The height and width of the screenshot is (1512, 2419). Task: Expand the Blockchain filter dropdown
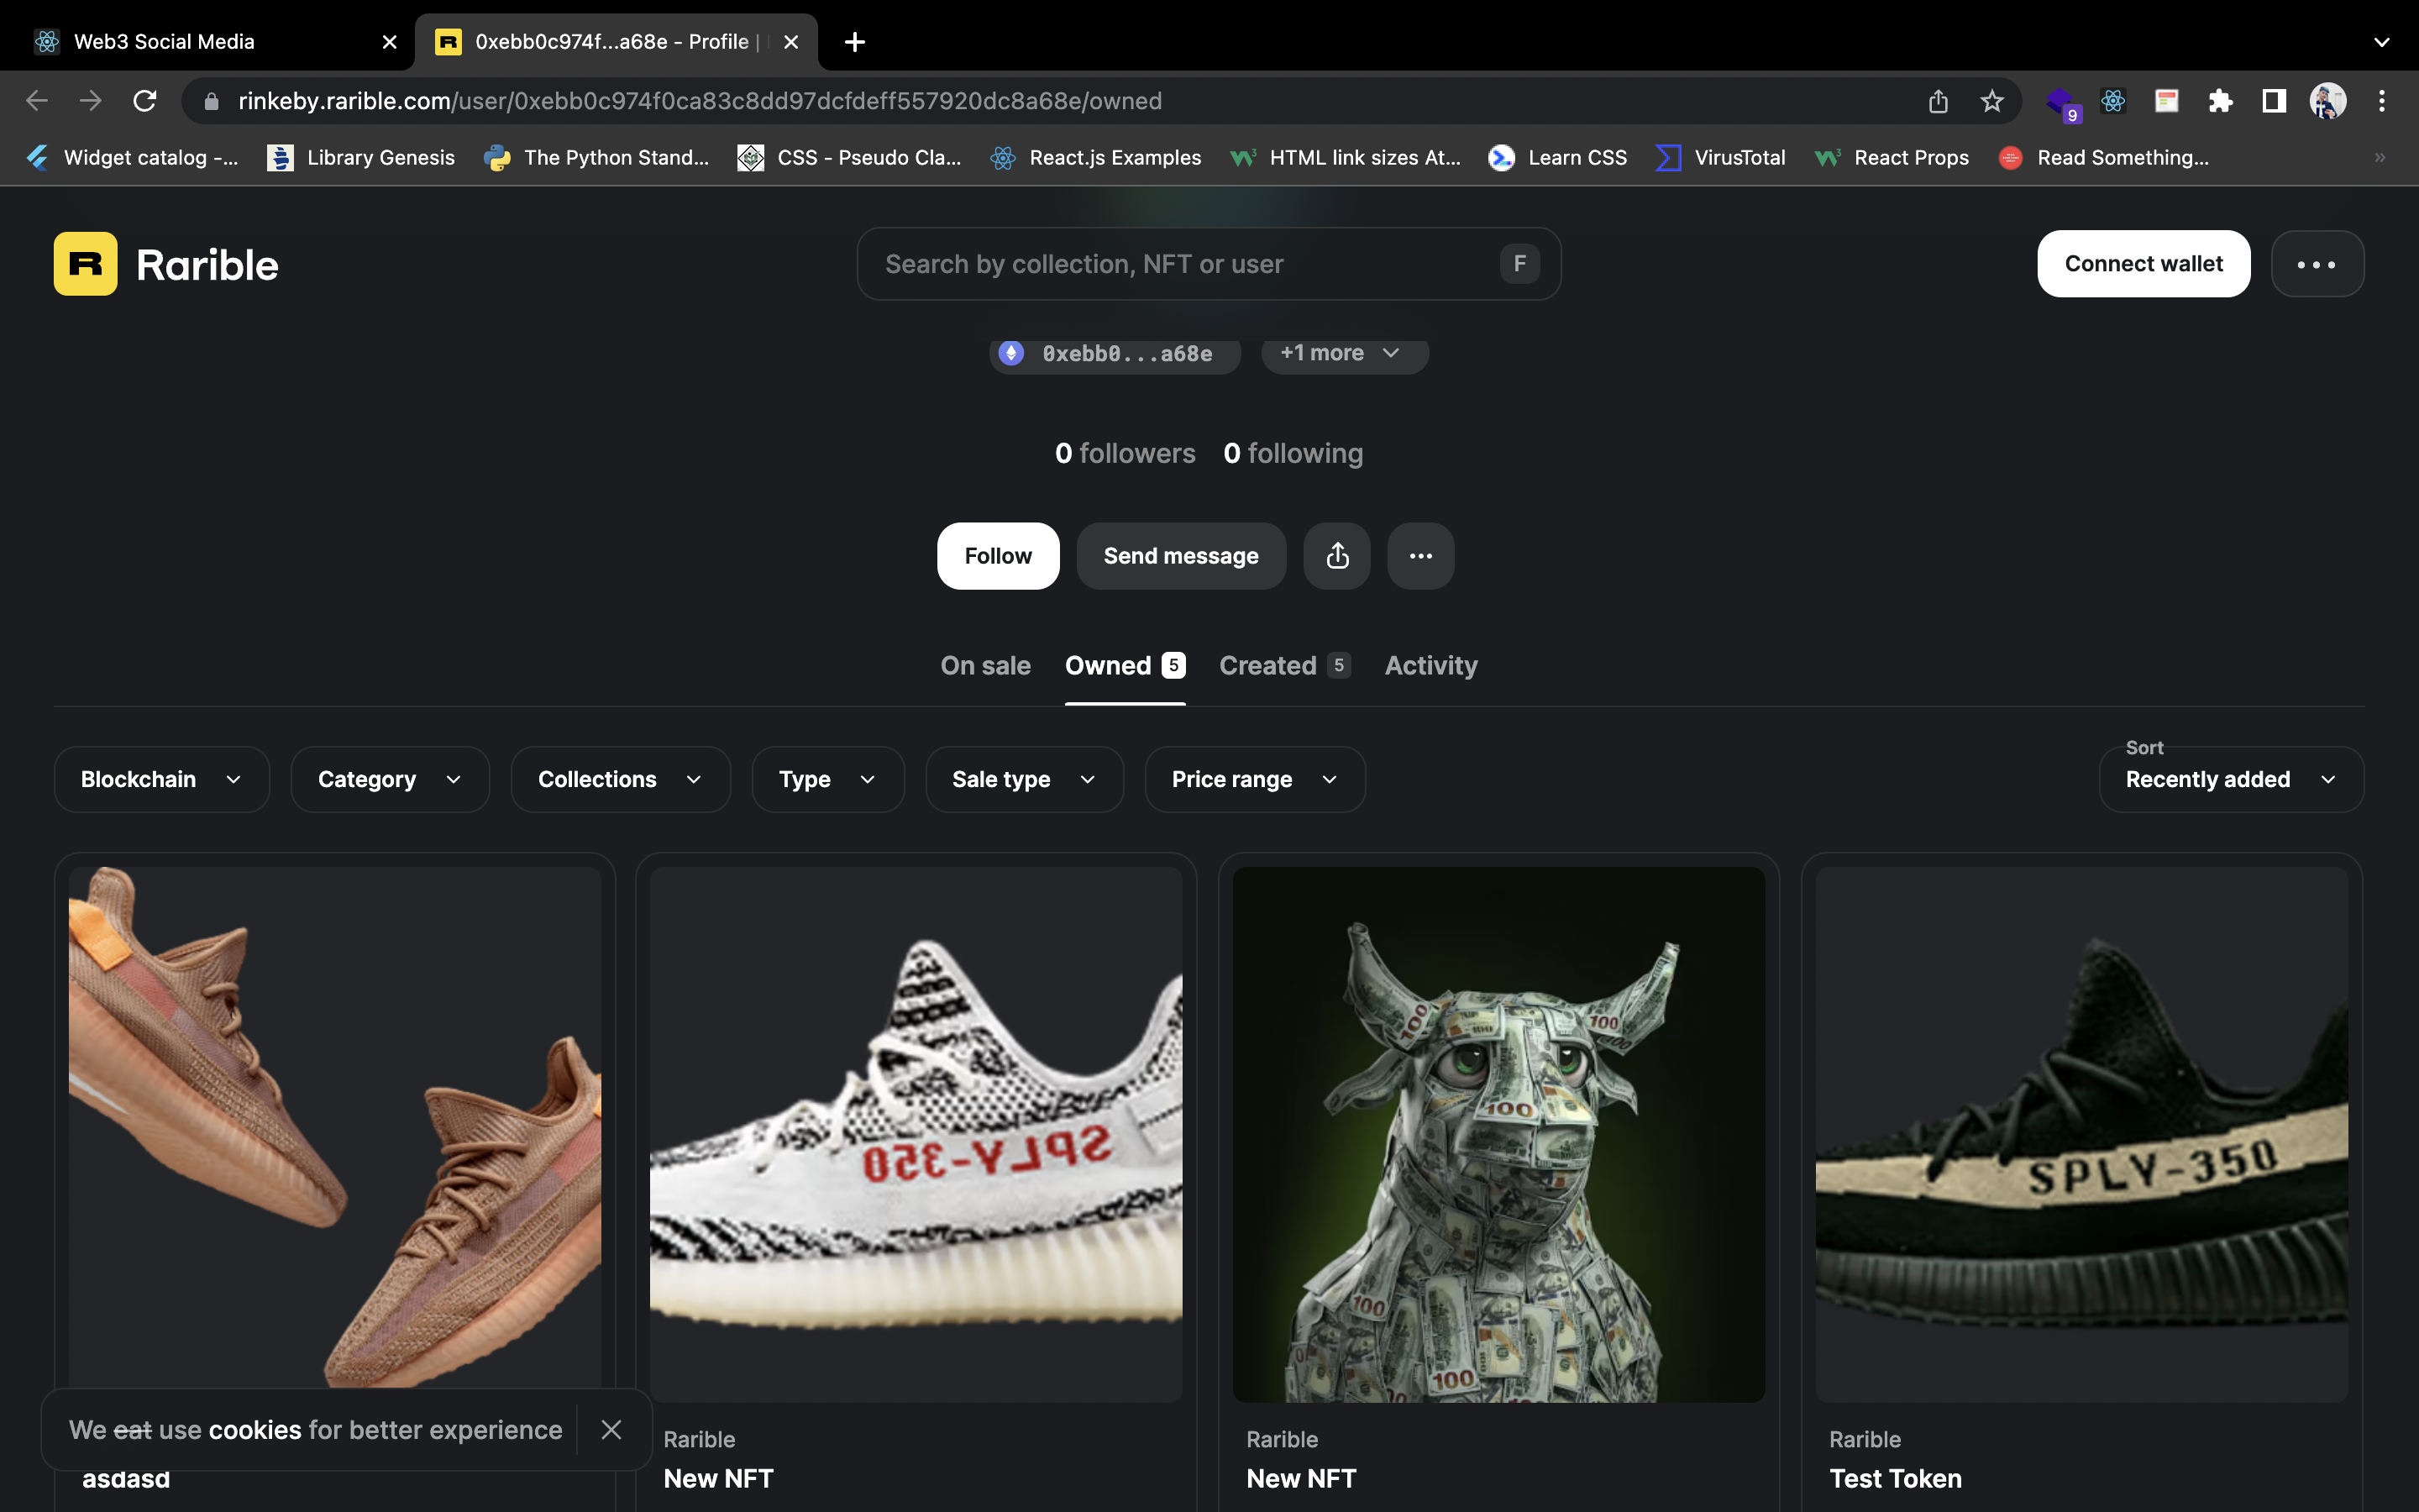click(x=161, y=779)
